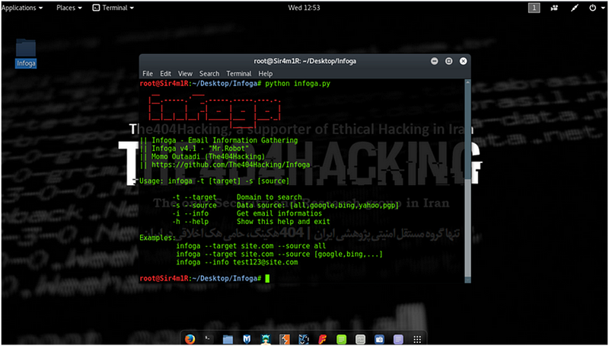This screenshot has width=609, height=346.
Task: Expand the system menu arrow beside power icon
Action: (603, 8)
